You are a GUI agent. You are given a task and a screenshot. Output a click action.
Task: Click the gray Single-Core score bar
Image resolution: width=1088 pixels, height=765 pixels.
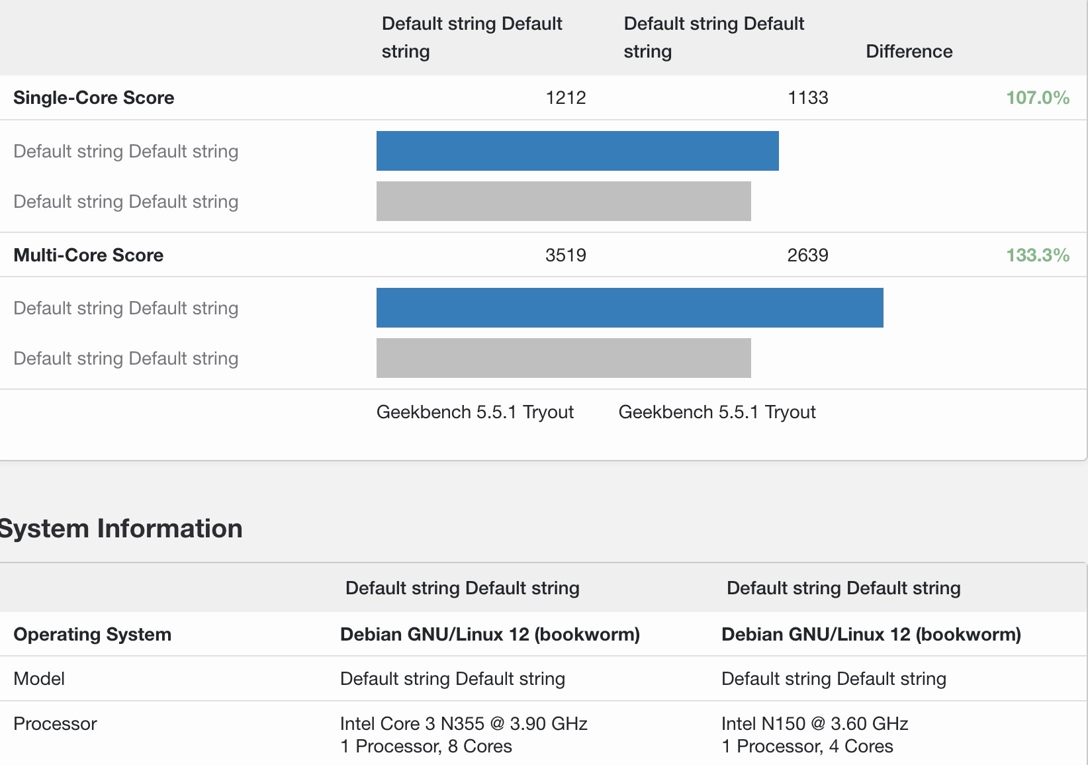pos(563,201)
